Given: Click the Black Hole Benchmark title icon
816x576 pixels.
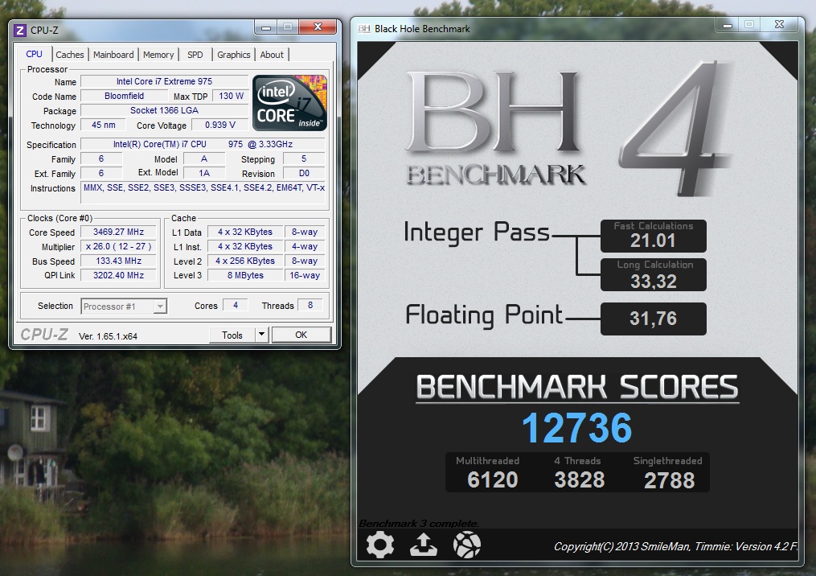Looking at the screenshot, I should (x=363, y=29).
